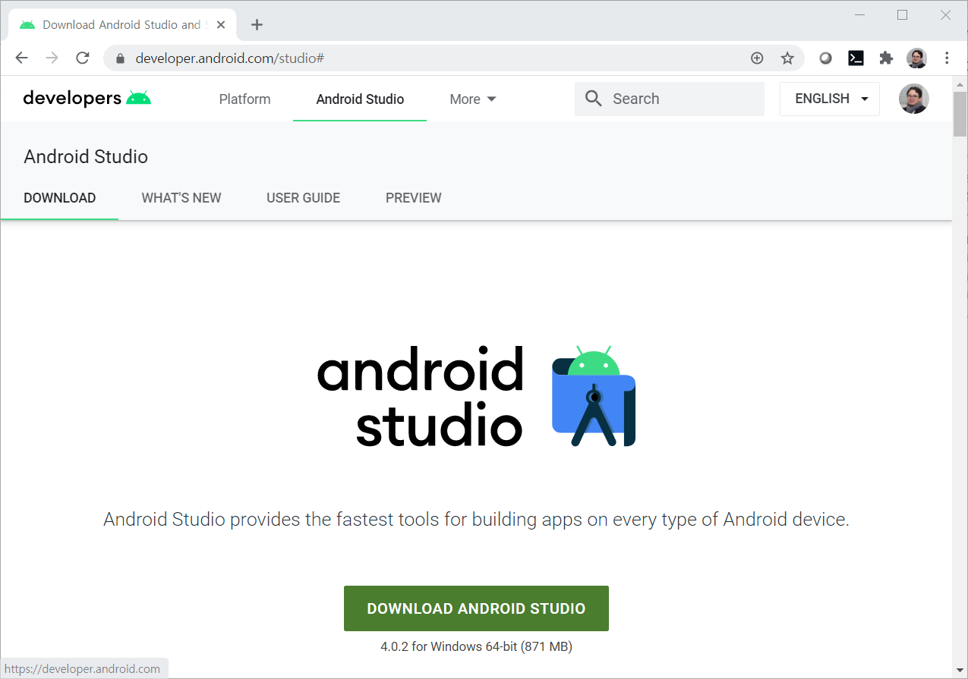This screenshot has width=968, height=679.
Task: Click the page's vertical scrollbar thumb
Action: tap(960, 113)
